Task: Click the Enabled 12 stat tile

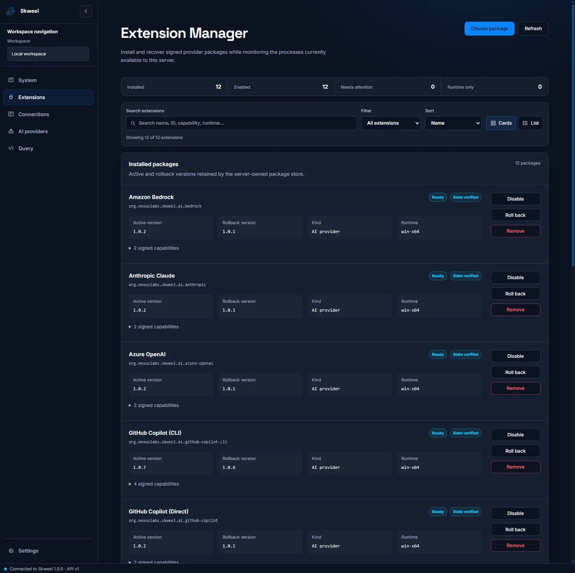Action: pyautogui.click(x=281, y=87)
